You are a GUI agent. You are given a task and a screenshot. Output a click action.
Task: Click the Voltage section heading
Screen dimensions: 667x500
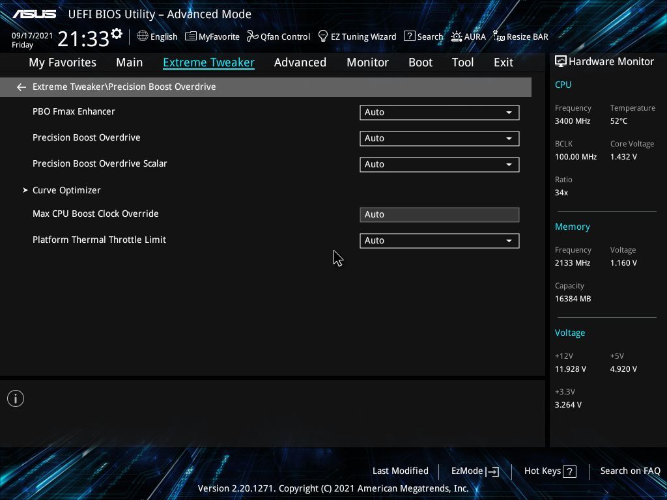coord(569,333)
